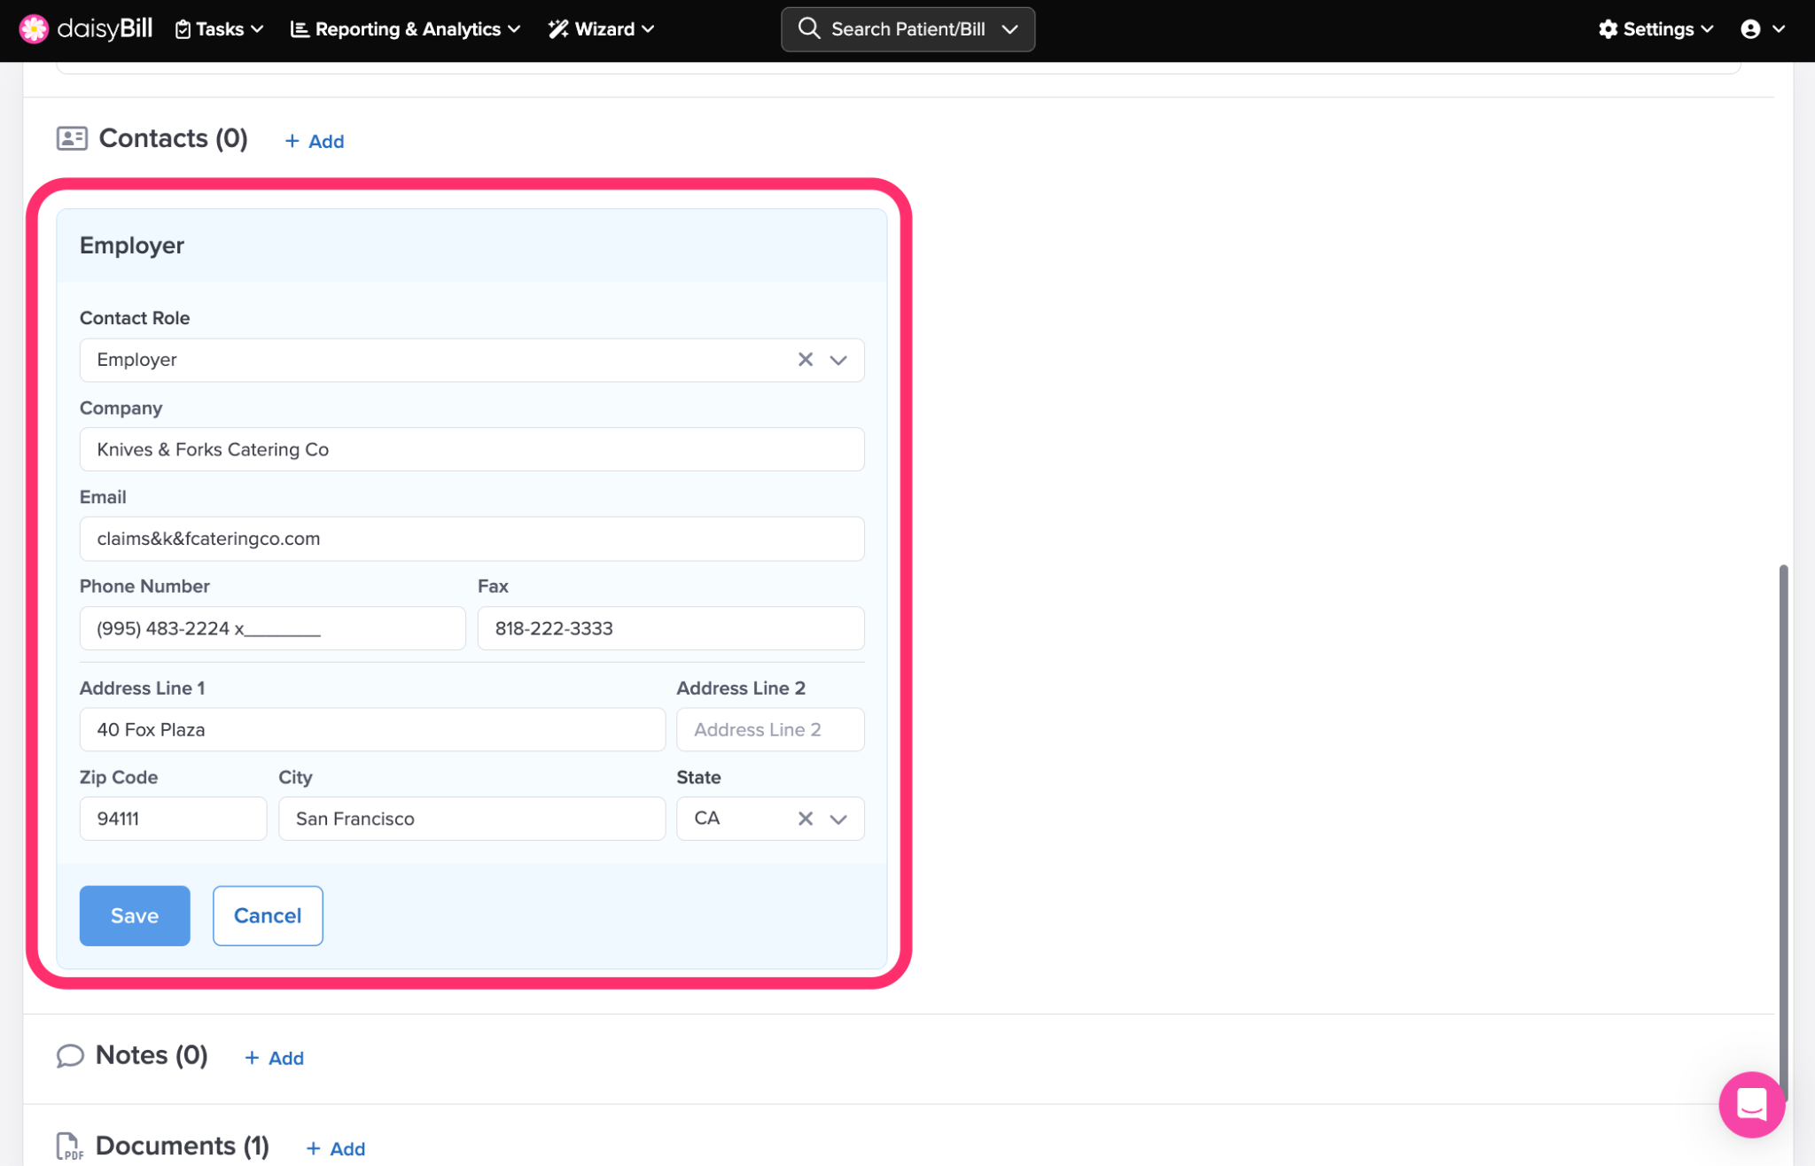Expand the State dropdown arrow
This screenshot has height=1166, width=1815.
pos(838,819)
